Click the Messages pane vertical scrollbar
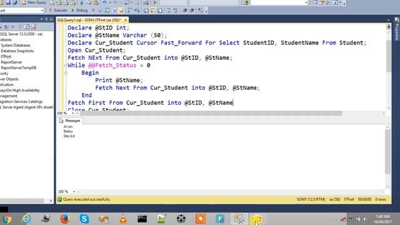Viewport: 400px width, 225px height. pyautogui.click(x=387, y=152)
